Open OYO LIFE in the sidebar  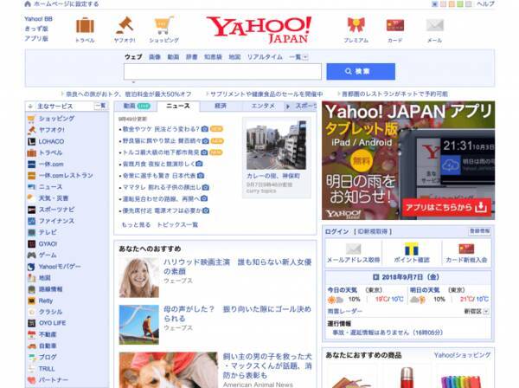52,323
